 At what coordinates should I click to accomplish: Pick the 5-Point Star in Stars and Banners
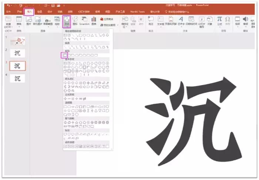pyautogui.click(x=77, y=123)
